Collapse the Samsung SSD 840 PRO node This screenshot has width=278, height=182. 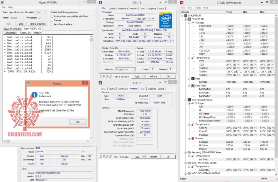(x=186, y=152)
